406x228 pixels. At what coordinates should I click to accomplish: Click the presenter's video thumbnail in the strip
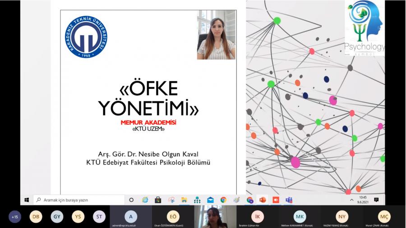215,217
